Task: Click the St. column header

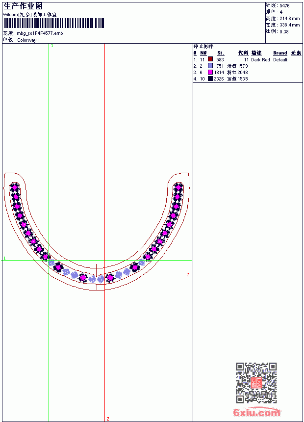Action: click(221, 53)
